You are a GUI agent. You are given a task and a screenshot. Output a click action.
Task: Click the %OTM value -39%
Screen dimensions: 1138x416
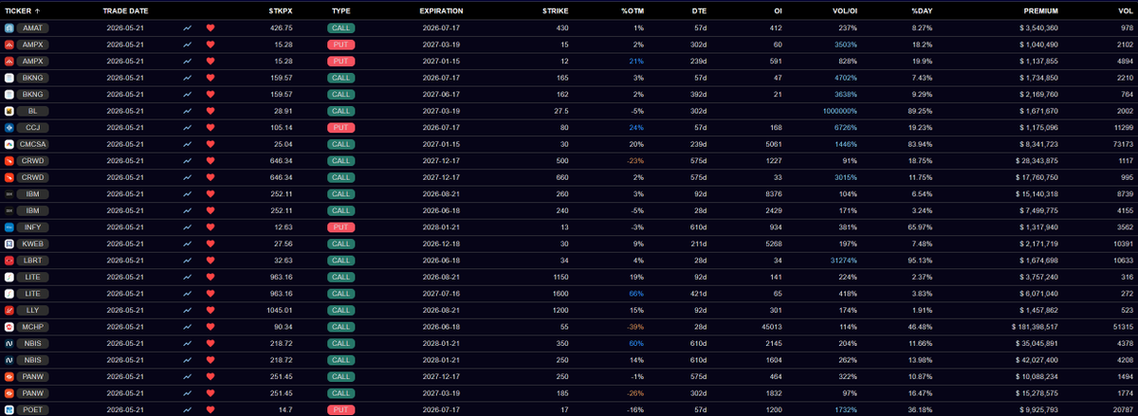click(634, 327)
